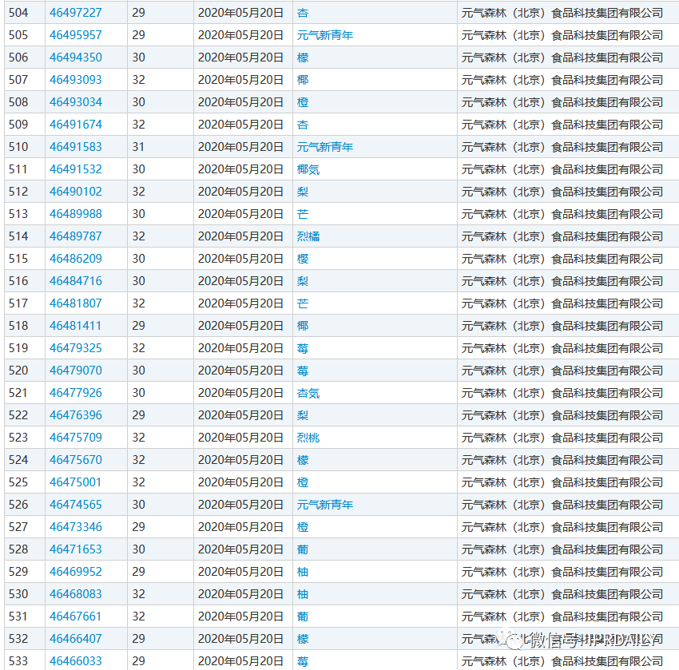Open trademark number 46479070
Viewport: 679px width, 670px height.
[x=76, y=371]
